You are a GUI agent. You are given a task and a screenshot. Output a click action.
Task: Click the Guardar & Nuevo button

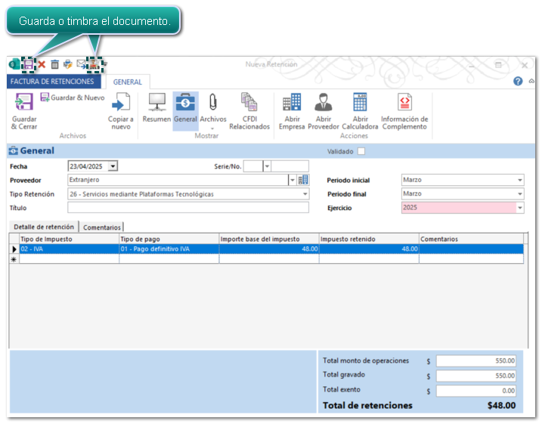73,98
